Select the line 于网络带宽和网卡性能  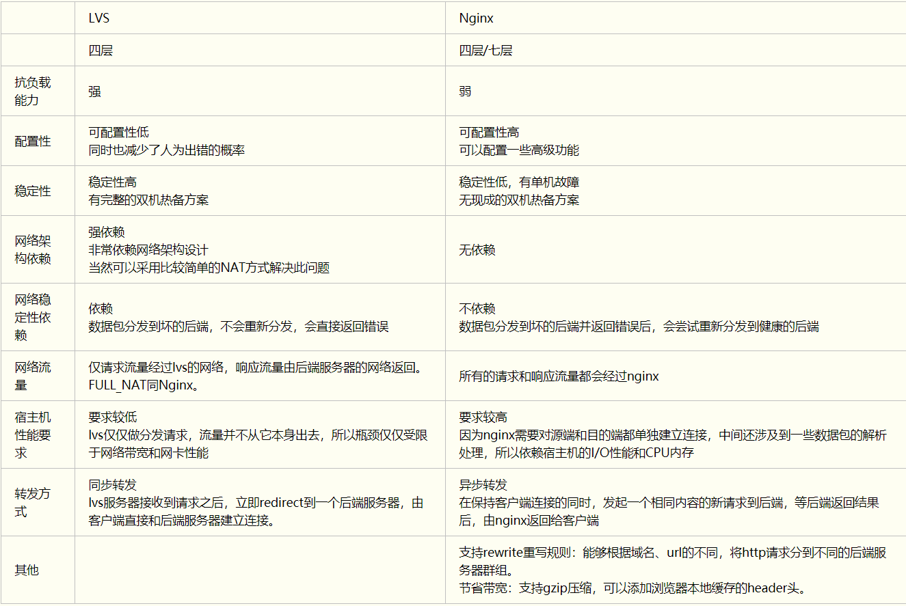pos(149,452)
